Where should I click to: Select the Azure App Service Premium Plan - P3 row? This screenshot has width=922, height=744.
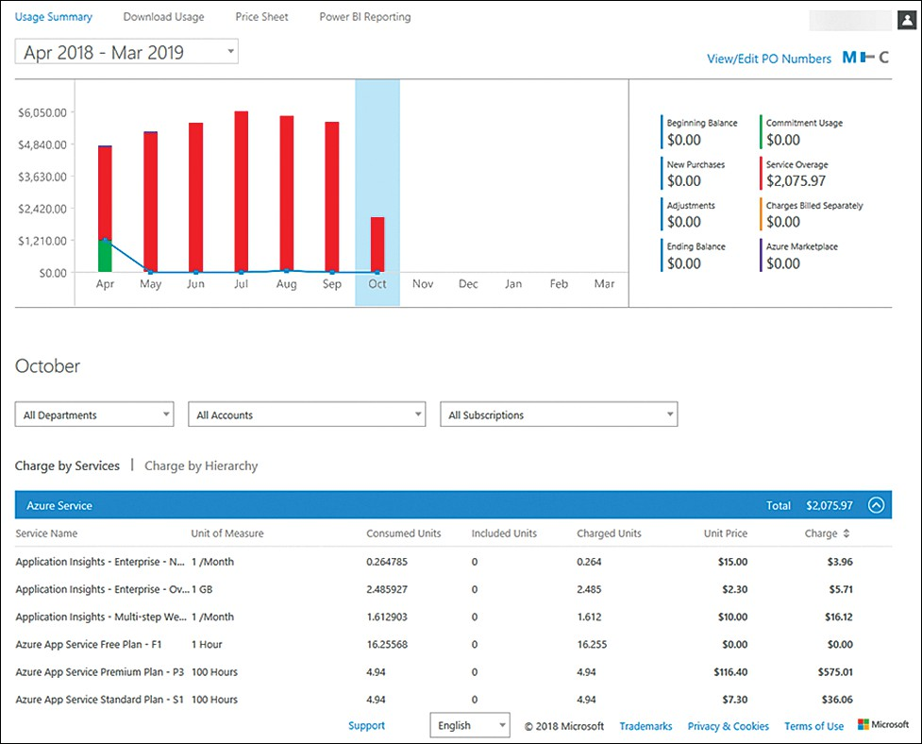(453, 672)
